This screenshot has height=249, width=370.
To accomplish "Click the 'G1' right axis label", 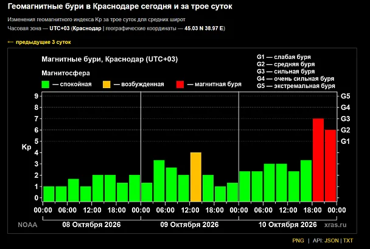I will click(345, 142).
